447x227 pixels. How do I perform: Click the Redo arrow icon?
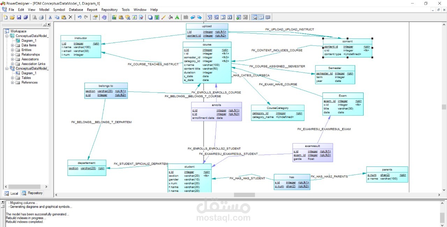point(86,17)
